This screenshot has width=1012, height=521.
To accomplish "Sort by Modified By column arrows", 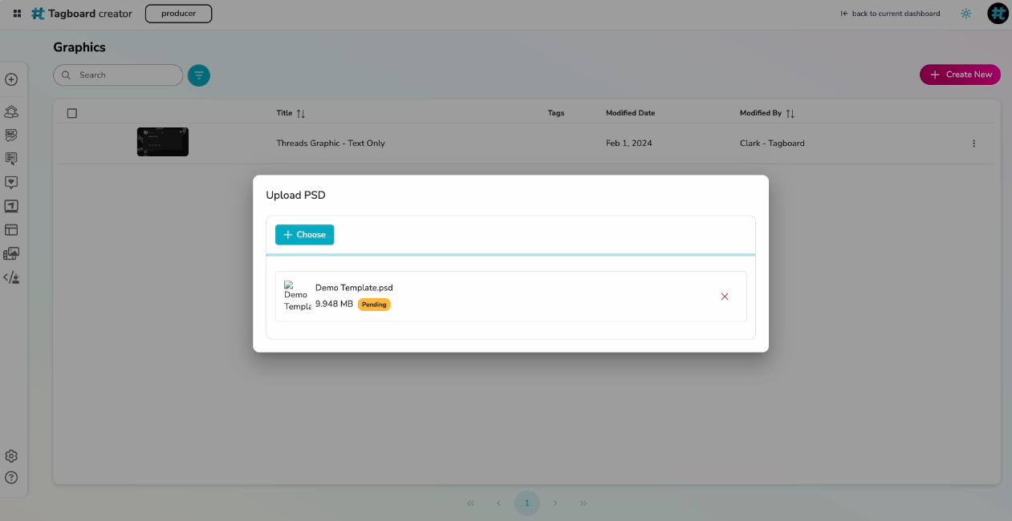I will [x=790, y=114].
